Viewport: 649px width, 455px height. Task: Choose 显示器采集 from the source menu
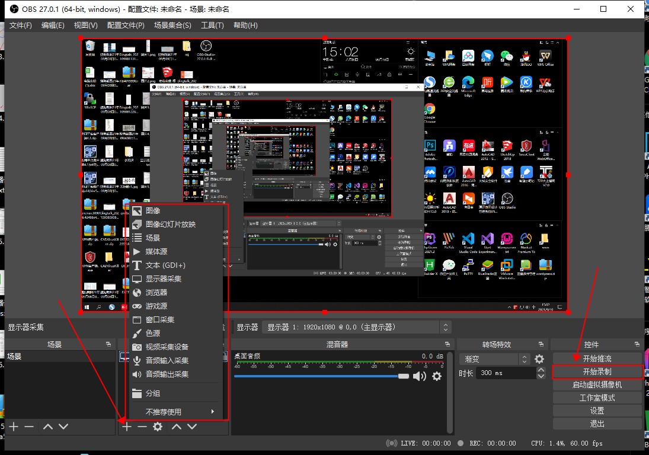pos(164,278)
